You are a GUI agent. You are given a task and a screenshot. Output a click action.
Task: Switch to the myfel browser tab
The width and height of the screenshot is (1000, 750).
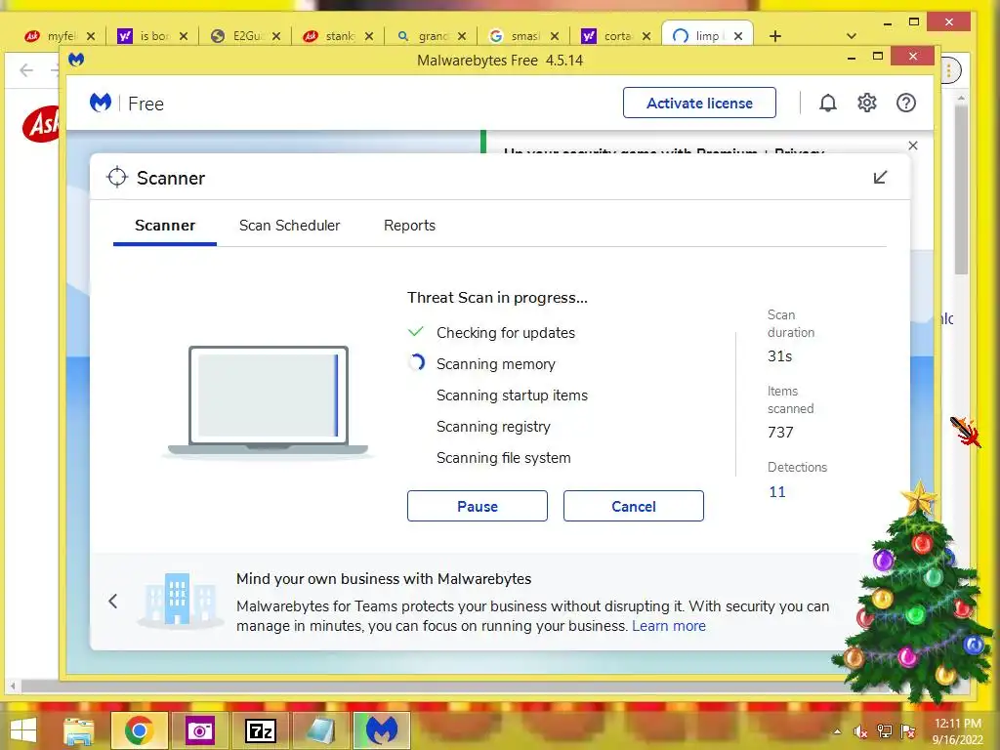coord(60,36)
